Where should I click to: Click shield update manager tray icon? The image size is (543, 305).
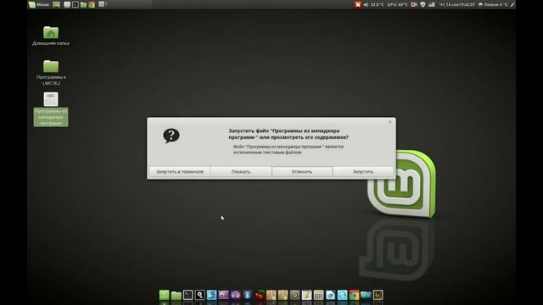pyautogui.click(x=423, y=4)
